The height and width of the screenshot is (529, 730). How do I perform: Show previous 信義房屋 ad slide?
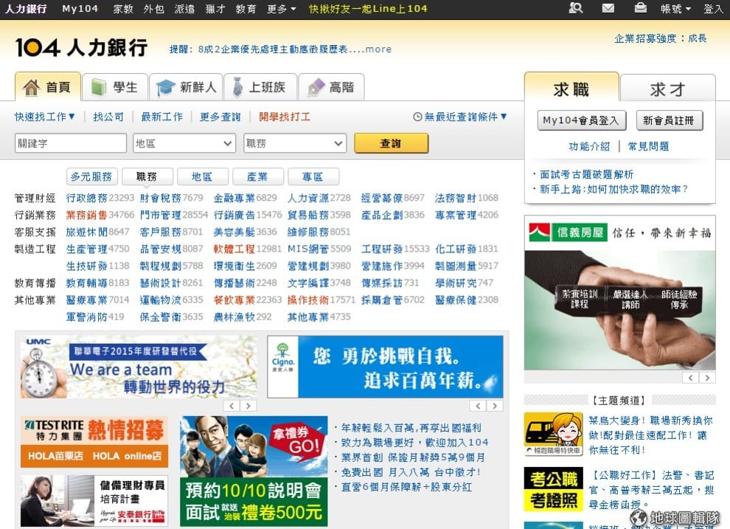[691, 377]
